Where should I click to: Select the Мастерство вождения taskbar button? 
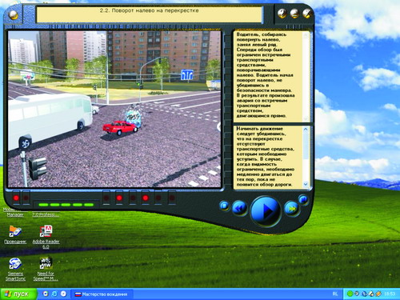(102, 294)
